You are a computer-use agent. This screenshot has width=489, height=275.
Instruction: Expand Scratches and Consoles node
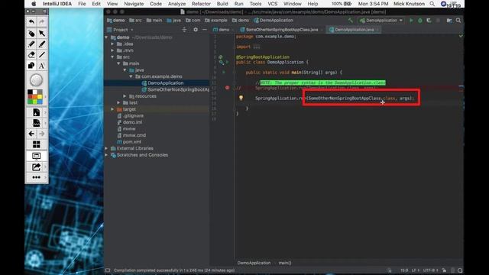point(107,155)
